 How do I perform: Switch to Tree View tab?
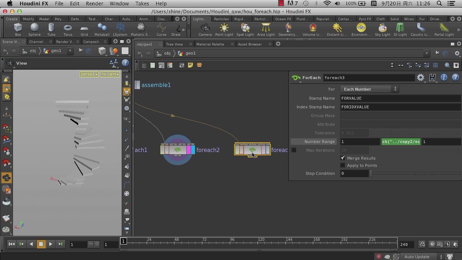tap(174, 44)
